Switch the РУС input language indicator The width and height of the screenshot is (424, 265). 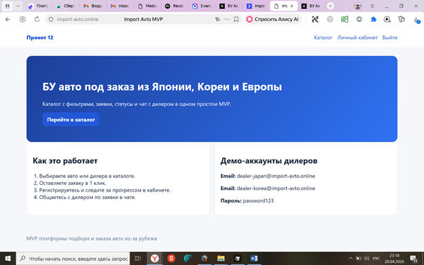376,258
